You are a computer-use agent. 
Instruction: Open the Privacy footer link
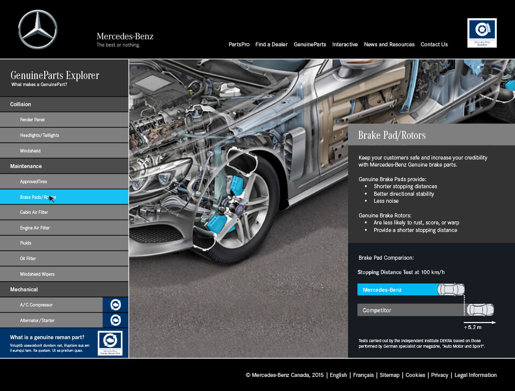pos(440,375)
